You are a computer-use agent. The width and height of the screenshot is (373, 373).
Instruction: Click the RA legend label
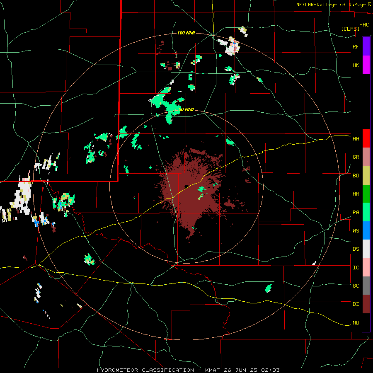[356, 213]
